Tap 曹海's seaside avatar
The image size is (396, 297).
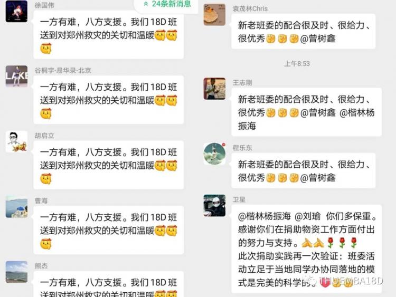click(x=16, y=207)
